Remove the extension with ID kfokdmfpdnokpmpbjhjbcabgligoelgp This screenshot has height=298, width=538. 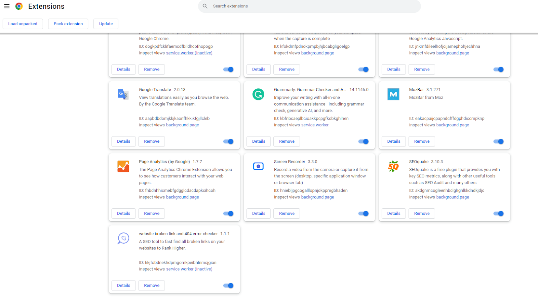tap(287, 70)
